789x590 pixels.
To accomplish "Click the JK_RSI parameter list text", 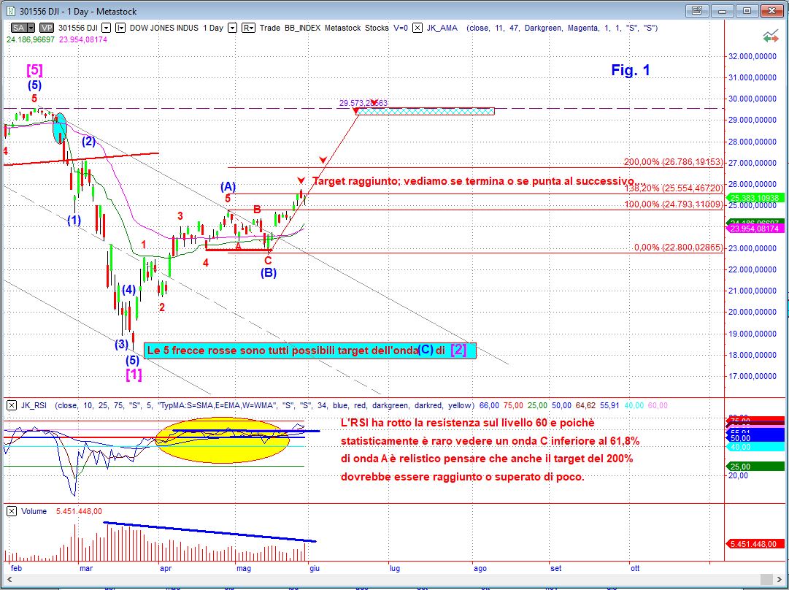I will pyautogui.click(x=264, y=405).
